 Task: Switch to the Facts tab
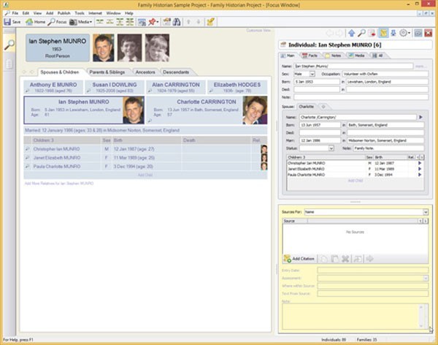[x=311, y=56]
